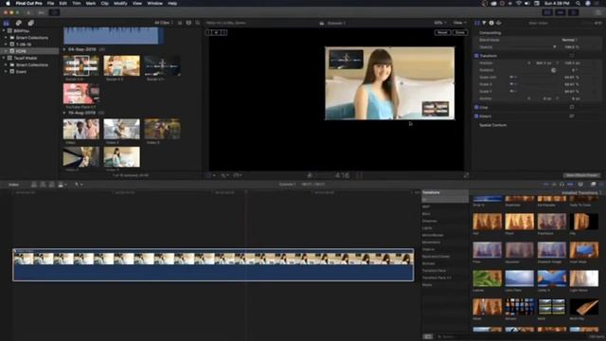Open the File menu
The image size is (606, 341).
[50, 3]
